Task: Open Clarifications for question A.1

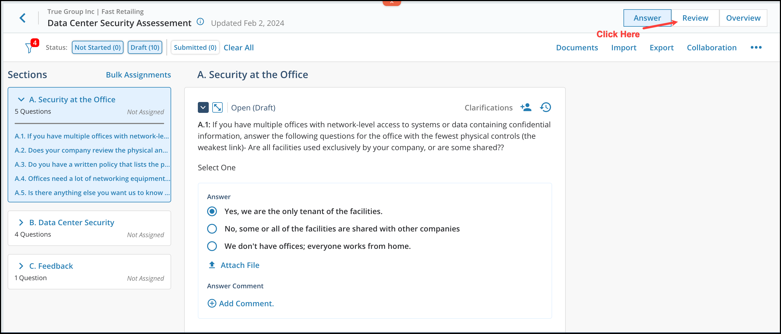Action: 488,108
